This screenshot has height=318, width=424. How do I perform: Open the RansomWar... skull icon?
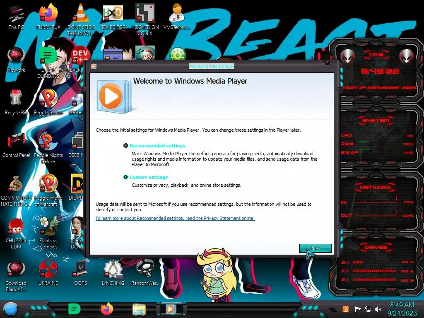click(145, 272)
